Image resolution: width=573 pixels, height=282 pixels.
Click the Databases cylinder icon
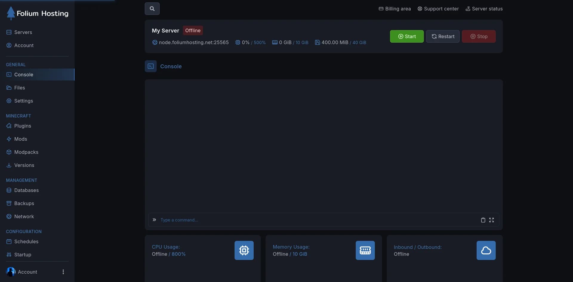pyautogui.click(x=9, y=190)
